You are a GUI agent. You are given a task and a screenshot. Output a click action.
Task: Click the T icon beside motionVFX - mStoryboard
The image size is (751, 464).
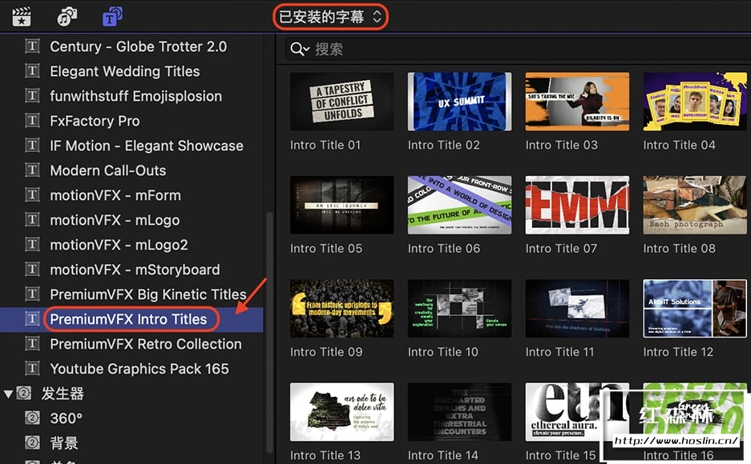coord(32,270)
